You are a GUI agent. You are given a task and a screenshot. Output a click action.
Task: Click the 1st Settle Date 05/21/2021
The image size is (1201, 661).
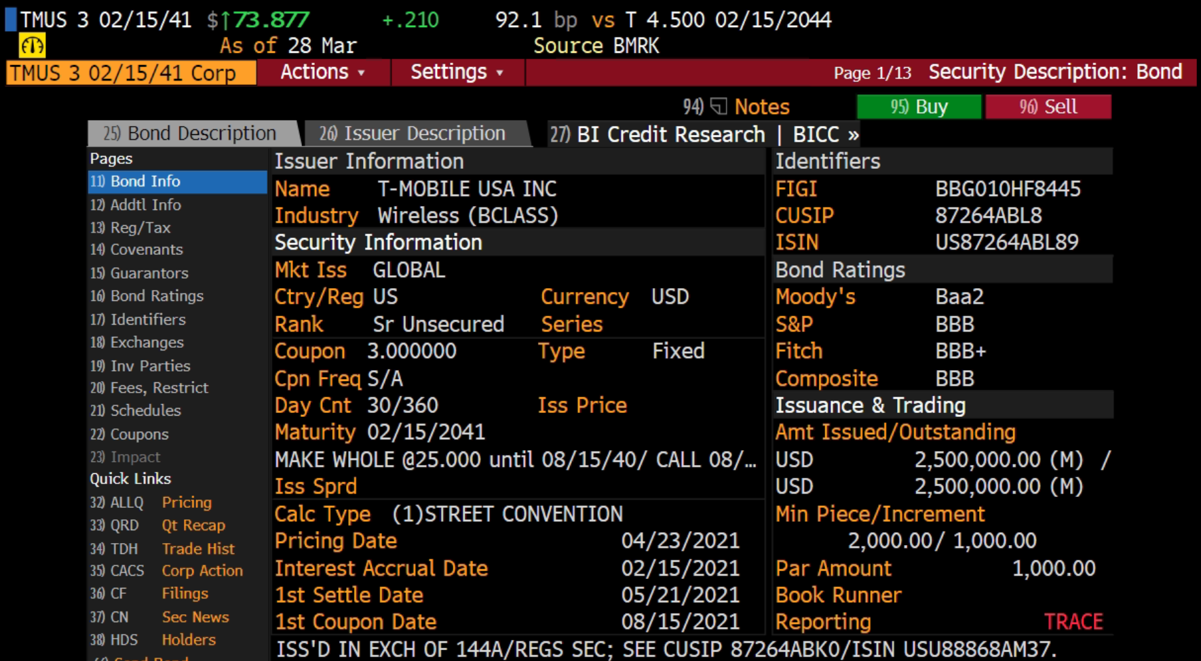coord(680,595)
